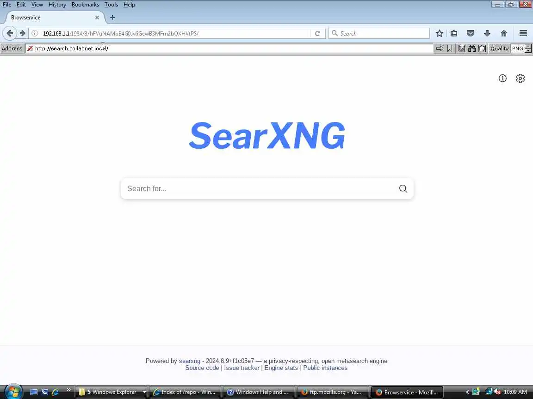This screenshot has height=399, width=533.
Task: Open Firefox downloads arrow
Action: pyautogui.click(x=487, y=33)
